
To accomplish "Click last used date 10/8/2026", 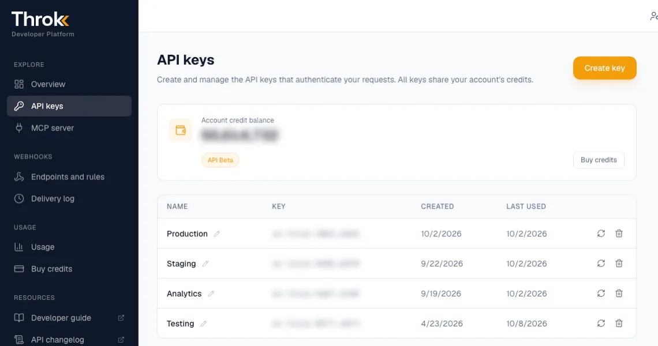I will 526,324.
